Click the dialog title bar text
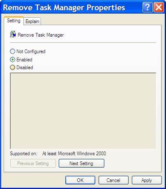This screenshot has height=189, width=166. [x=64, y=7]
